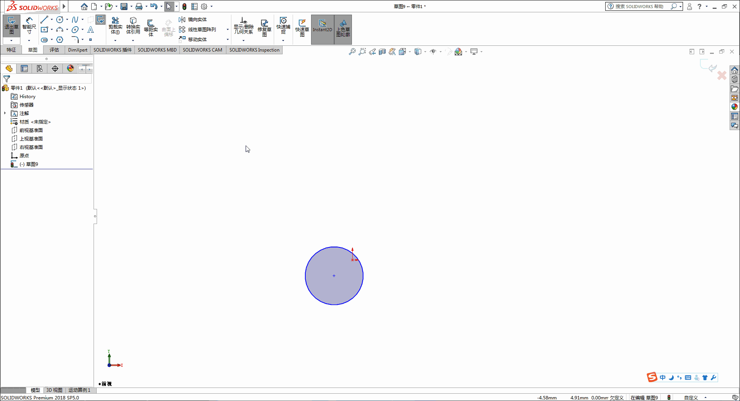Image resolution: width=740 pixels, height=401 pixels.
Task: Expand the 注解 (Annotations) tree node
Action: click(5, 113)
